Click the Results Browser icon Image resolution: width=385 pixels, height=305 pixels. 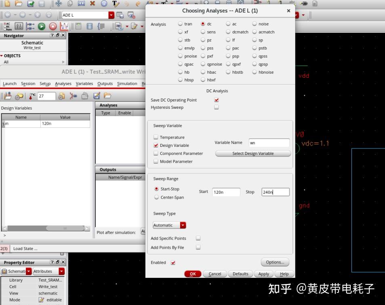pyautogui.click(x=90, y=26)
